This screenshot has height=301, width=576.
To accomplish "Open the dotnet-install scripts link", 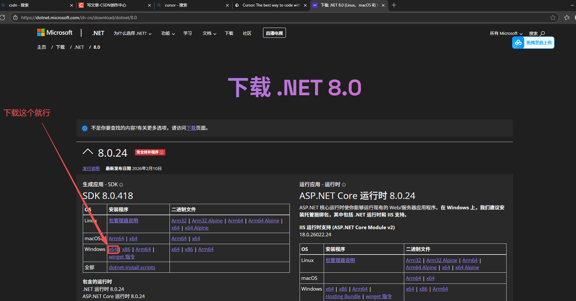I will coord(132,268).
